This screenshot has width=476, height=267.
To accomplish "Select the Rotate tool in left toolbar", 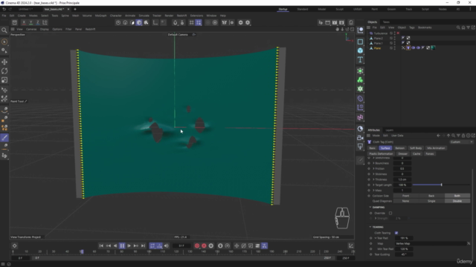I will tap(4, 71).
